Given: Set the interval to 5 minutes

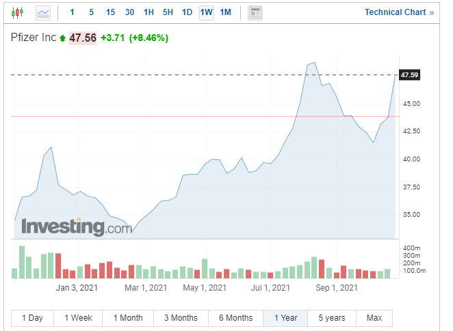Looking at the screenshot, I should point(91,12).
